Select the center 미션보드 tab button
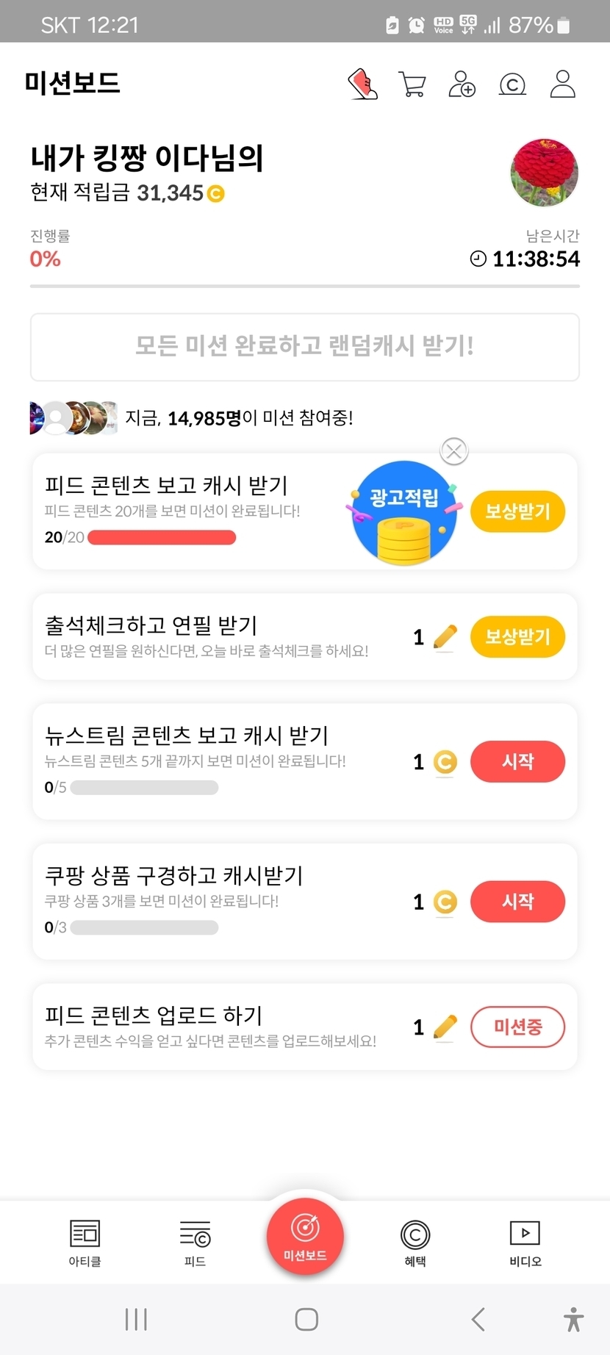 point(305,1234)
